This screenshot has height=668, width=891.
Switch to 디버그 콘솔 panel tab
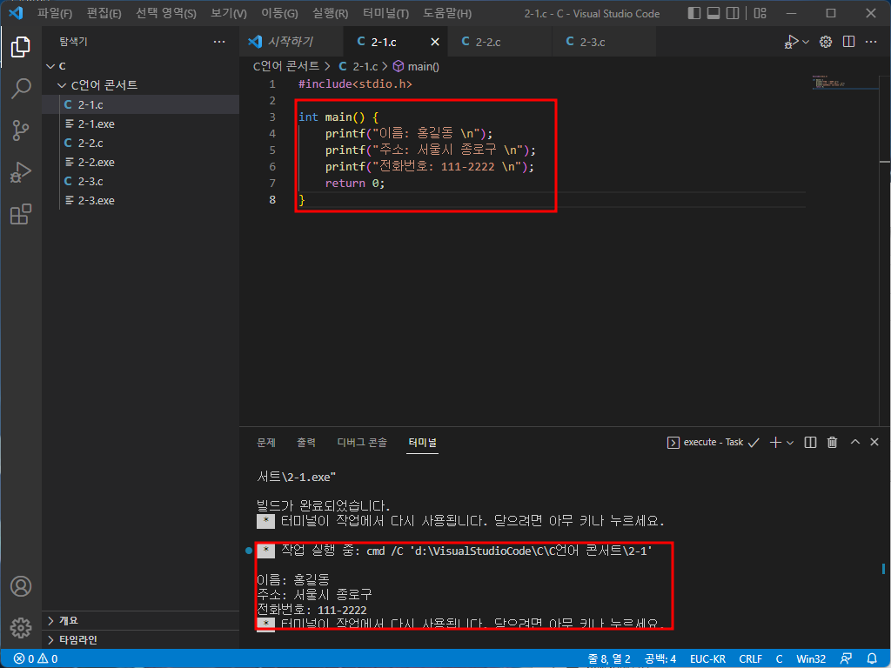[x=362, y=442]
